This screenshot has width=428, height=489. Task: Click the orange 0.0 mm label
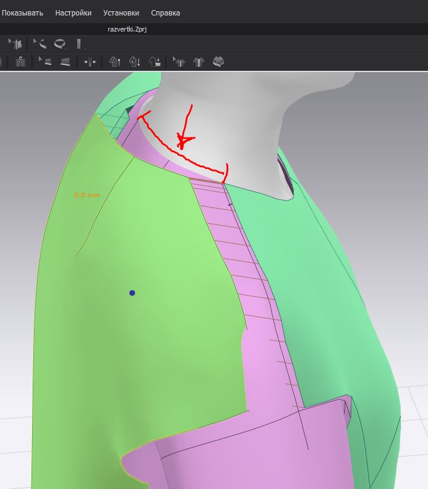click(87, 195)
